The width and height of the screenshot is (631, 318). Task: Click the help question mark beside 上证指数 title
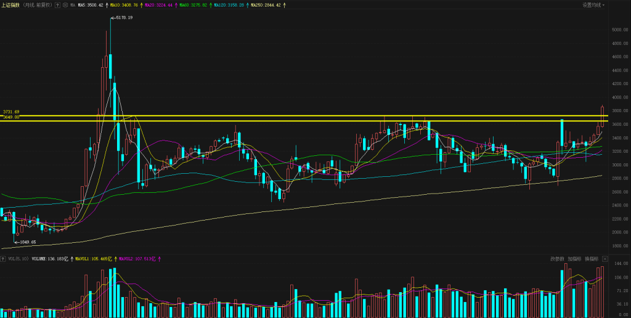click(x=57, y=5)
